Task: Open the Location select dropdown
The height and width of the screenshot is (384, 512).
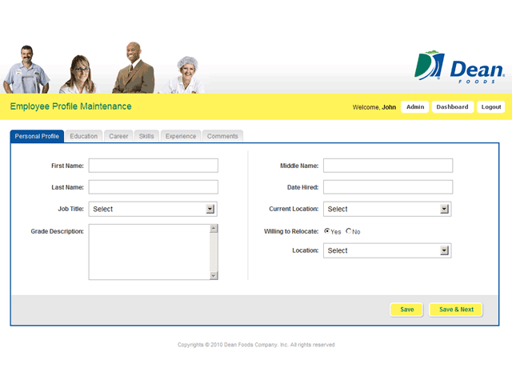Action: click(x=387, y=250)
